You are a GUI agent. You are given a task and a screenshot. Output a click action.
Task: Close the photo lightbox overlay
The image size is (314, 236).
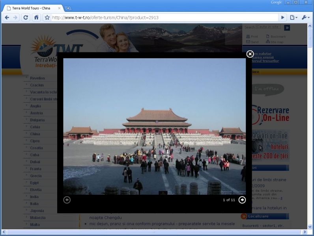250,54
